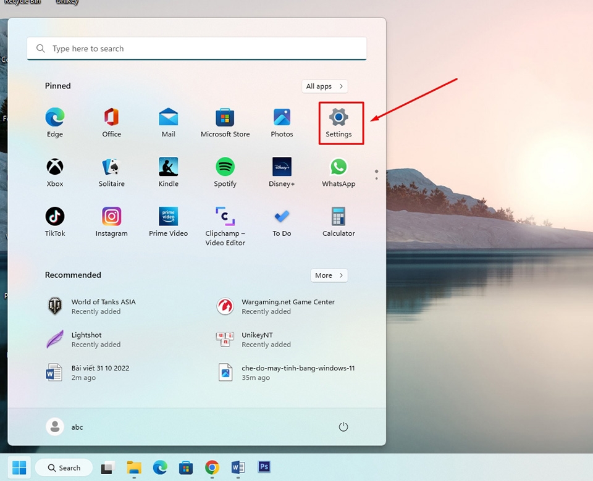This screenshot has height=481, width=593.
Task: Launch the Xbox app
Action: 54,172
